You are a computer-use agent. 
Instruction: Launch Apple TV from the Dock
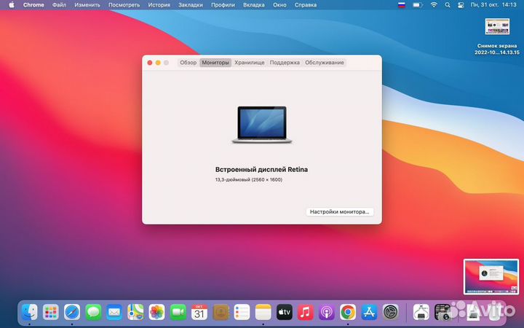click(x=285, y=312)
